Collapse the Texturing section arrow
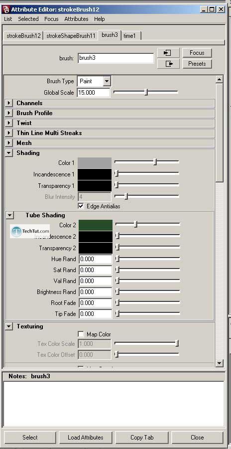231x449 pixels. 9,326
